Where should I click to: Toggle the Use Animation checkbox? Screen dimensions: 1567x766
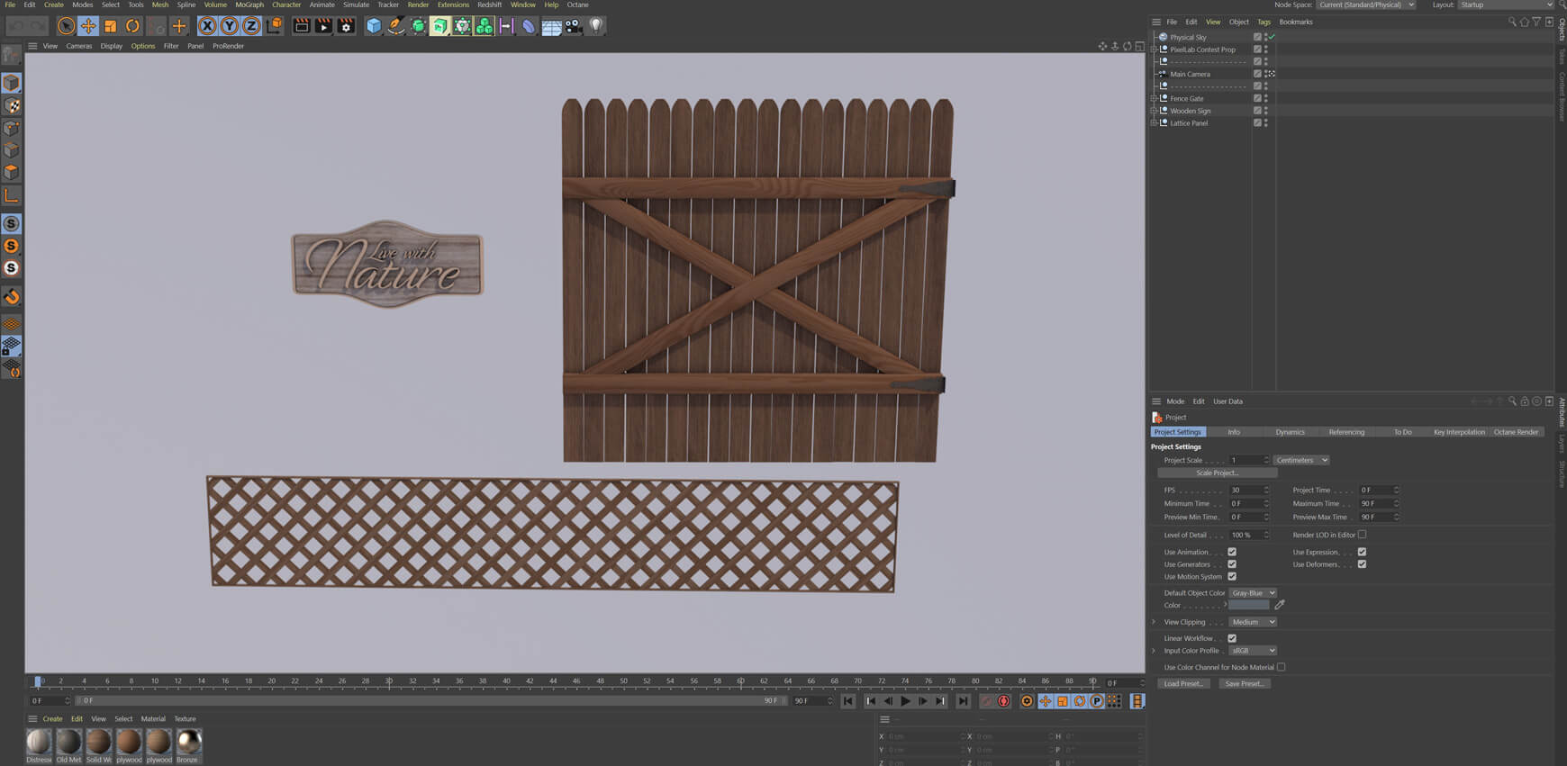point(1232,552)
